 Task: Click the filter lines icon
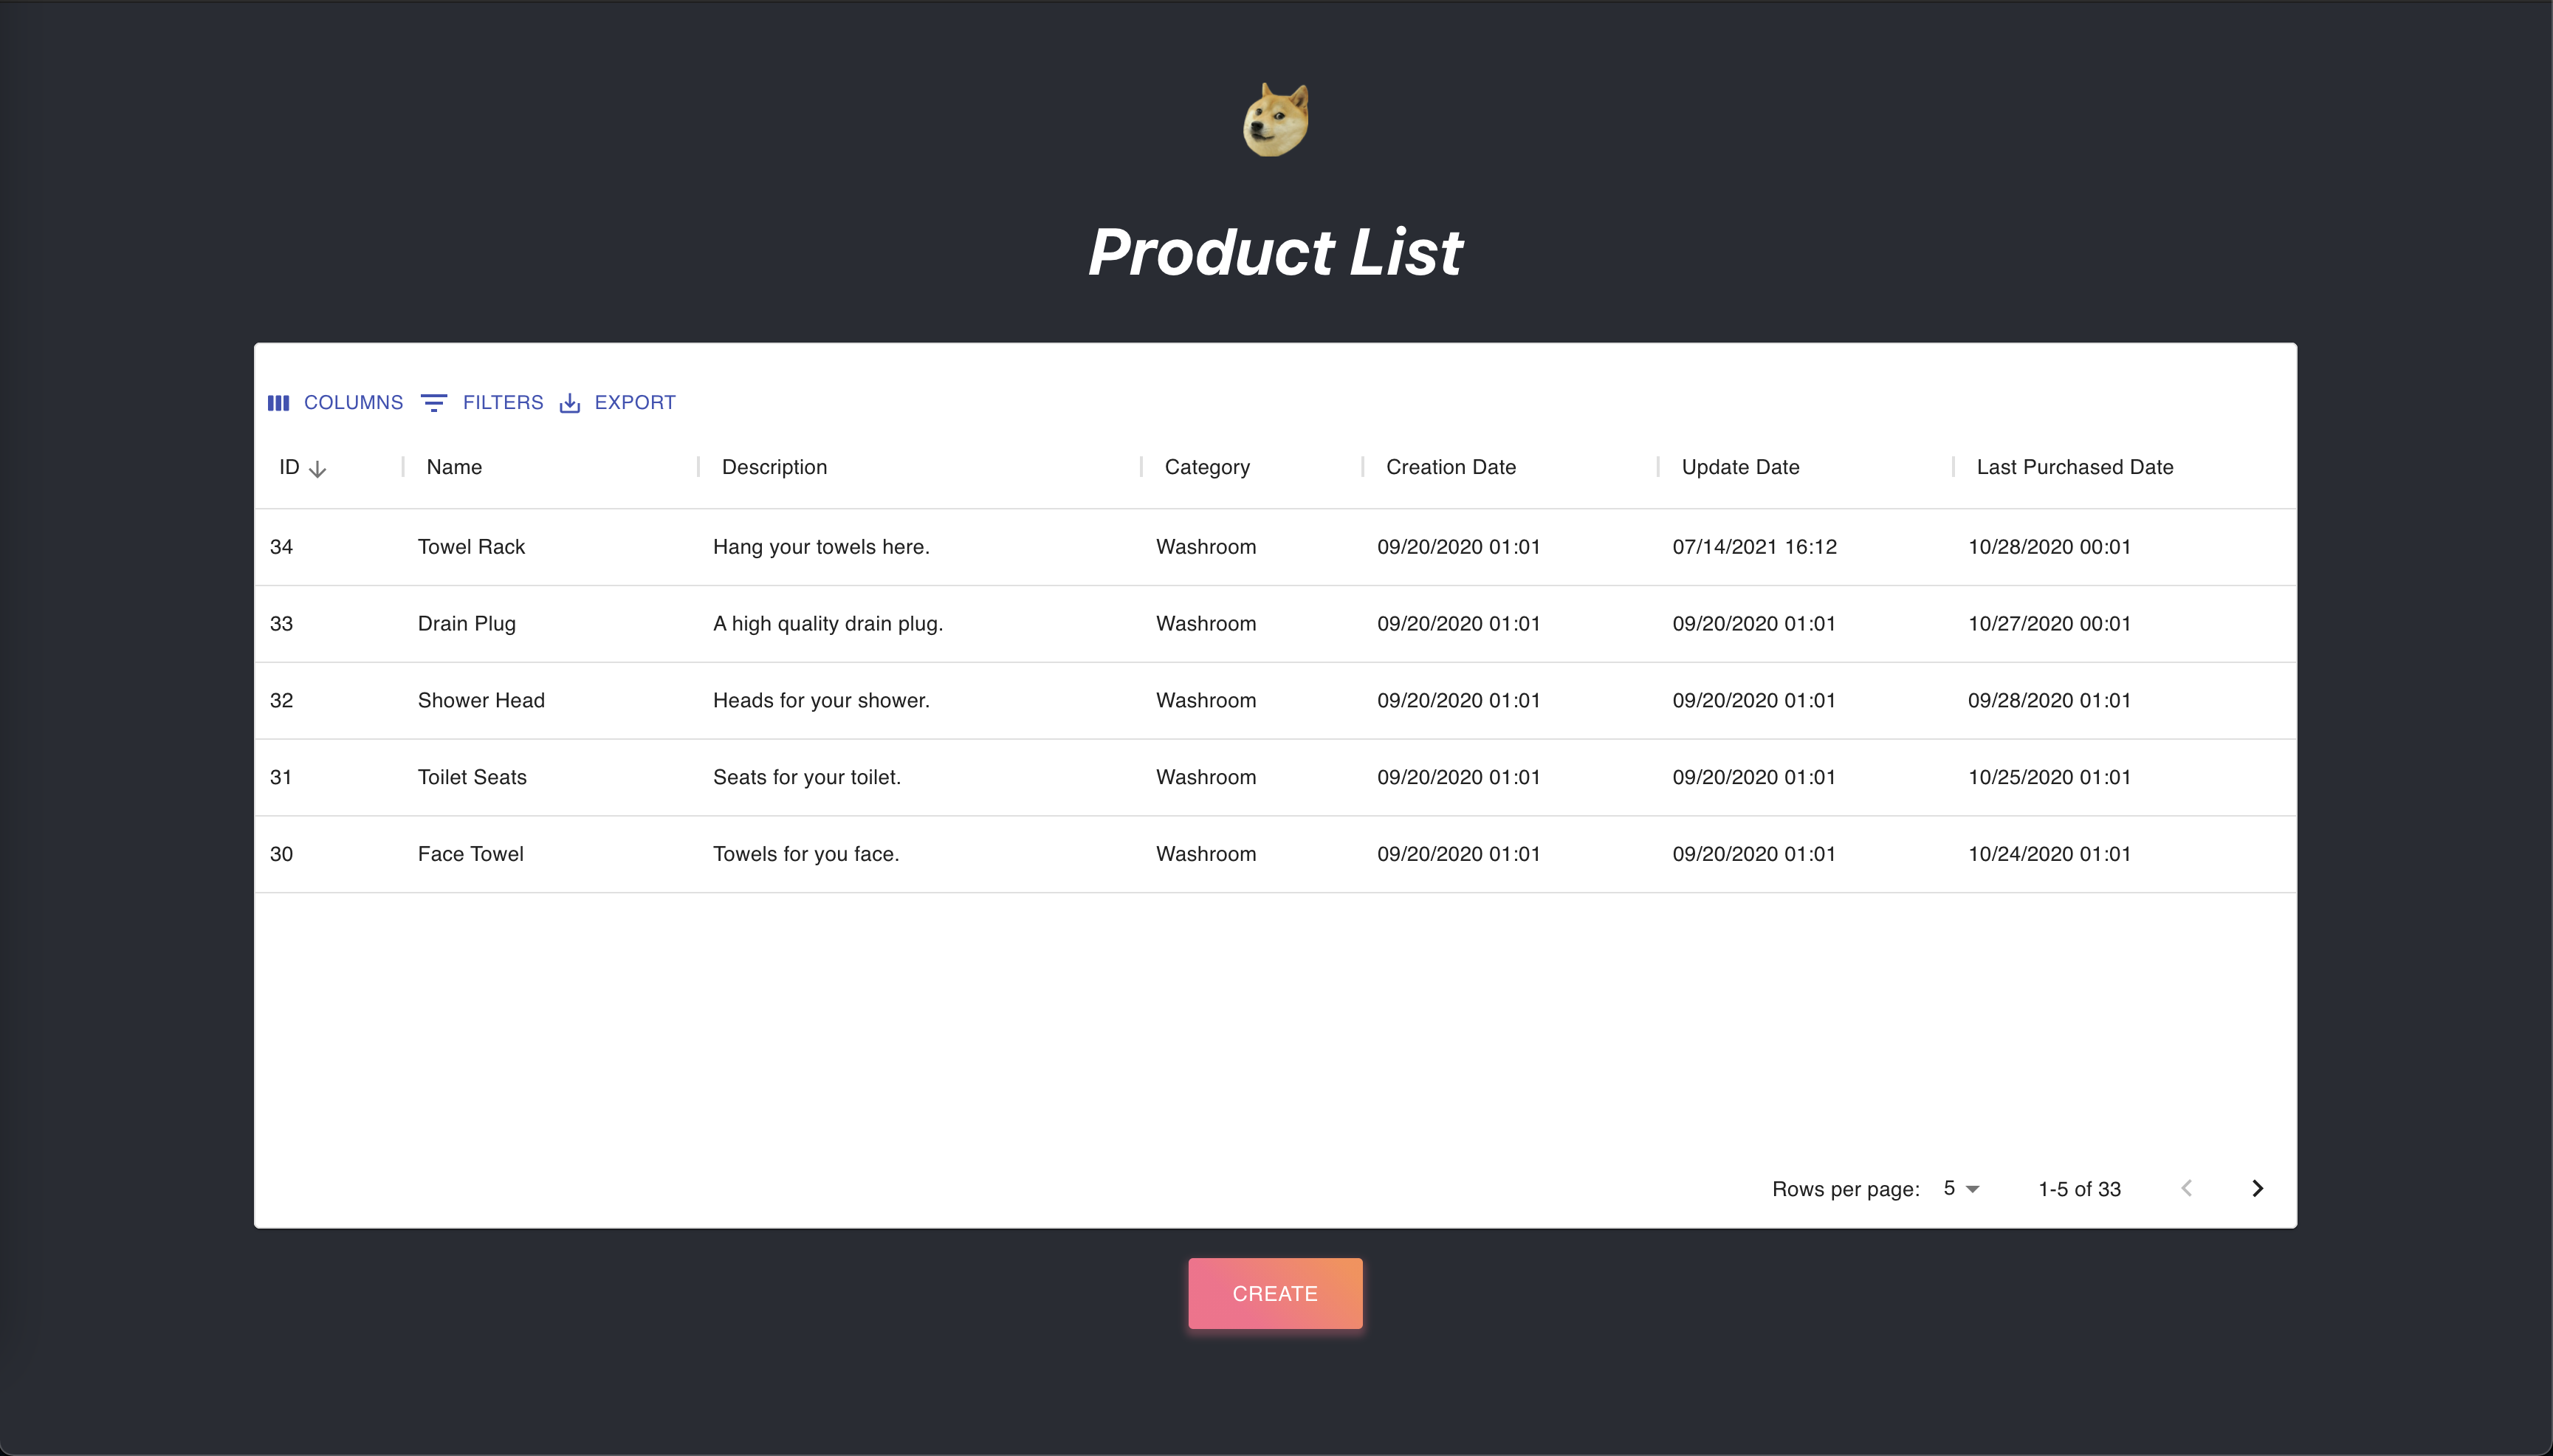point(434,403)
